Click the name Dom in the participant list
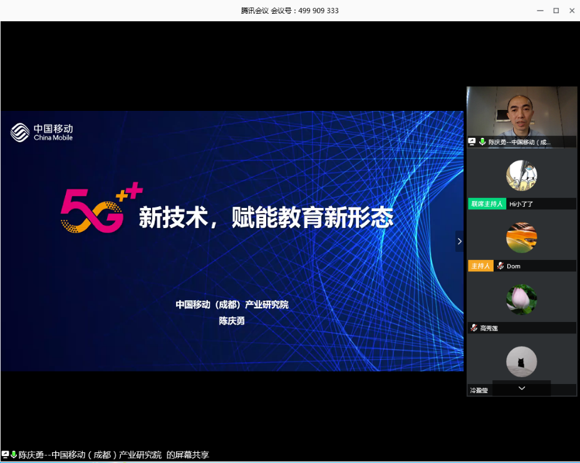 pos(514,266)
